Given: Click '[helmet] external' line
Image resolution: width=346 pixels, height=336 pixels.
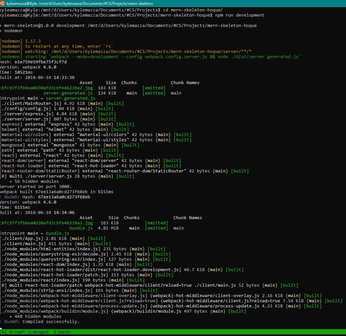Looking at the screenshot, I should click(x=64, y=130).
